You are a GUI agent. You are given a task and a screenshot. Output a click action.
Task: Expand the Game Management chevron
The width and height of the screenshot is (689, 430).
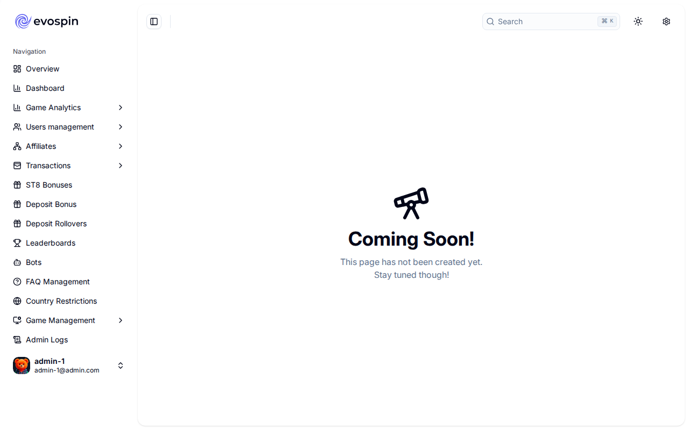121,320
